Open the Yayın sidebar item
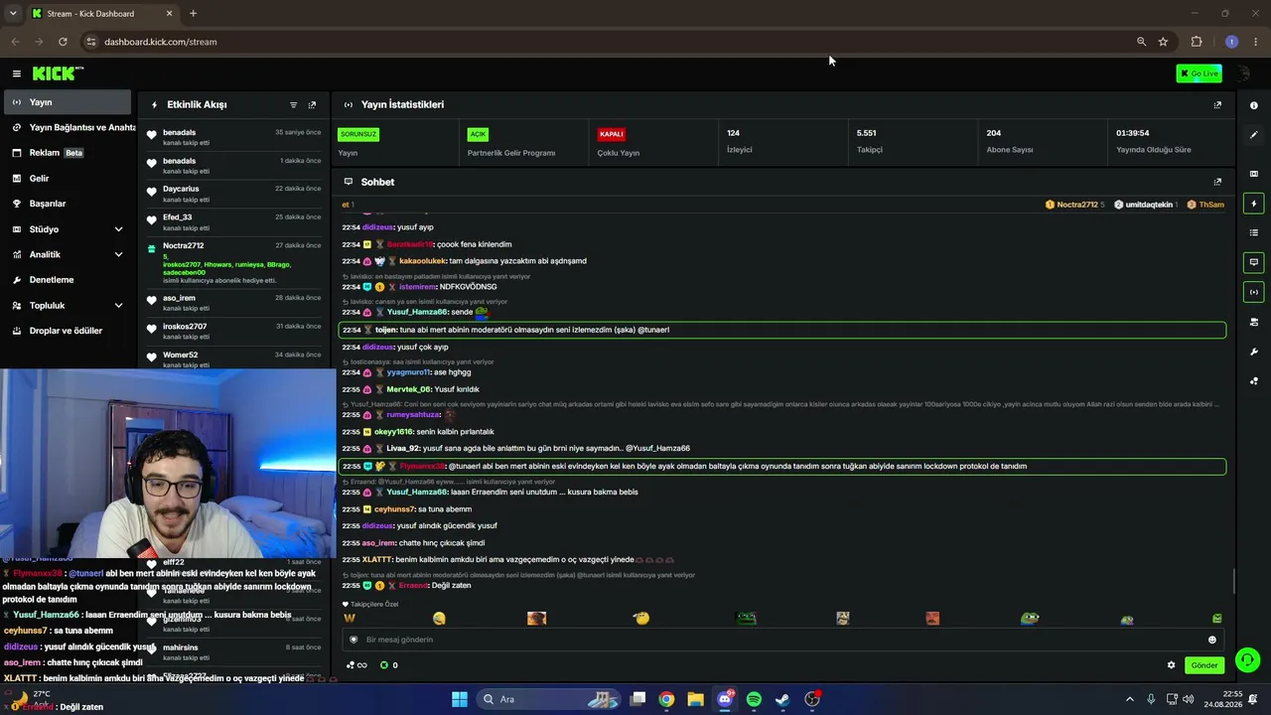This screenshot has height=715, width=1271. point(68,102)
